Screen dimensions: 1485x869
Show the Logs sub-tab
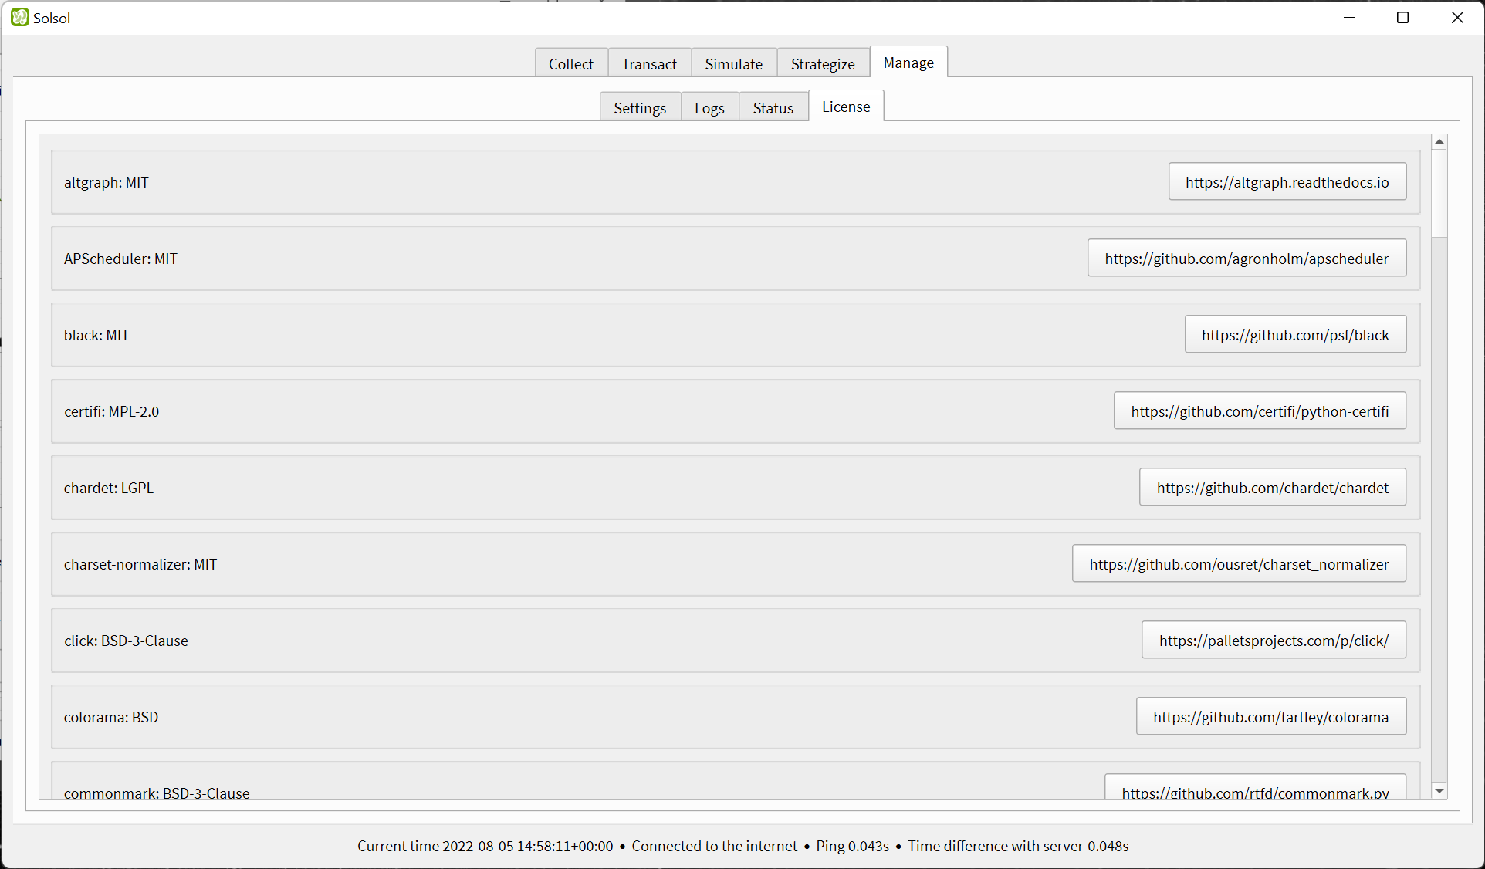click(x=709, y=108)
